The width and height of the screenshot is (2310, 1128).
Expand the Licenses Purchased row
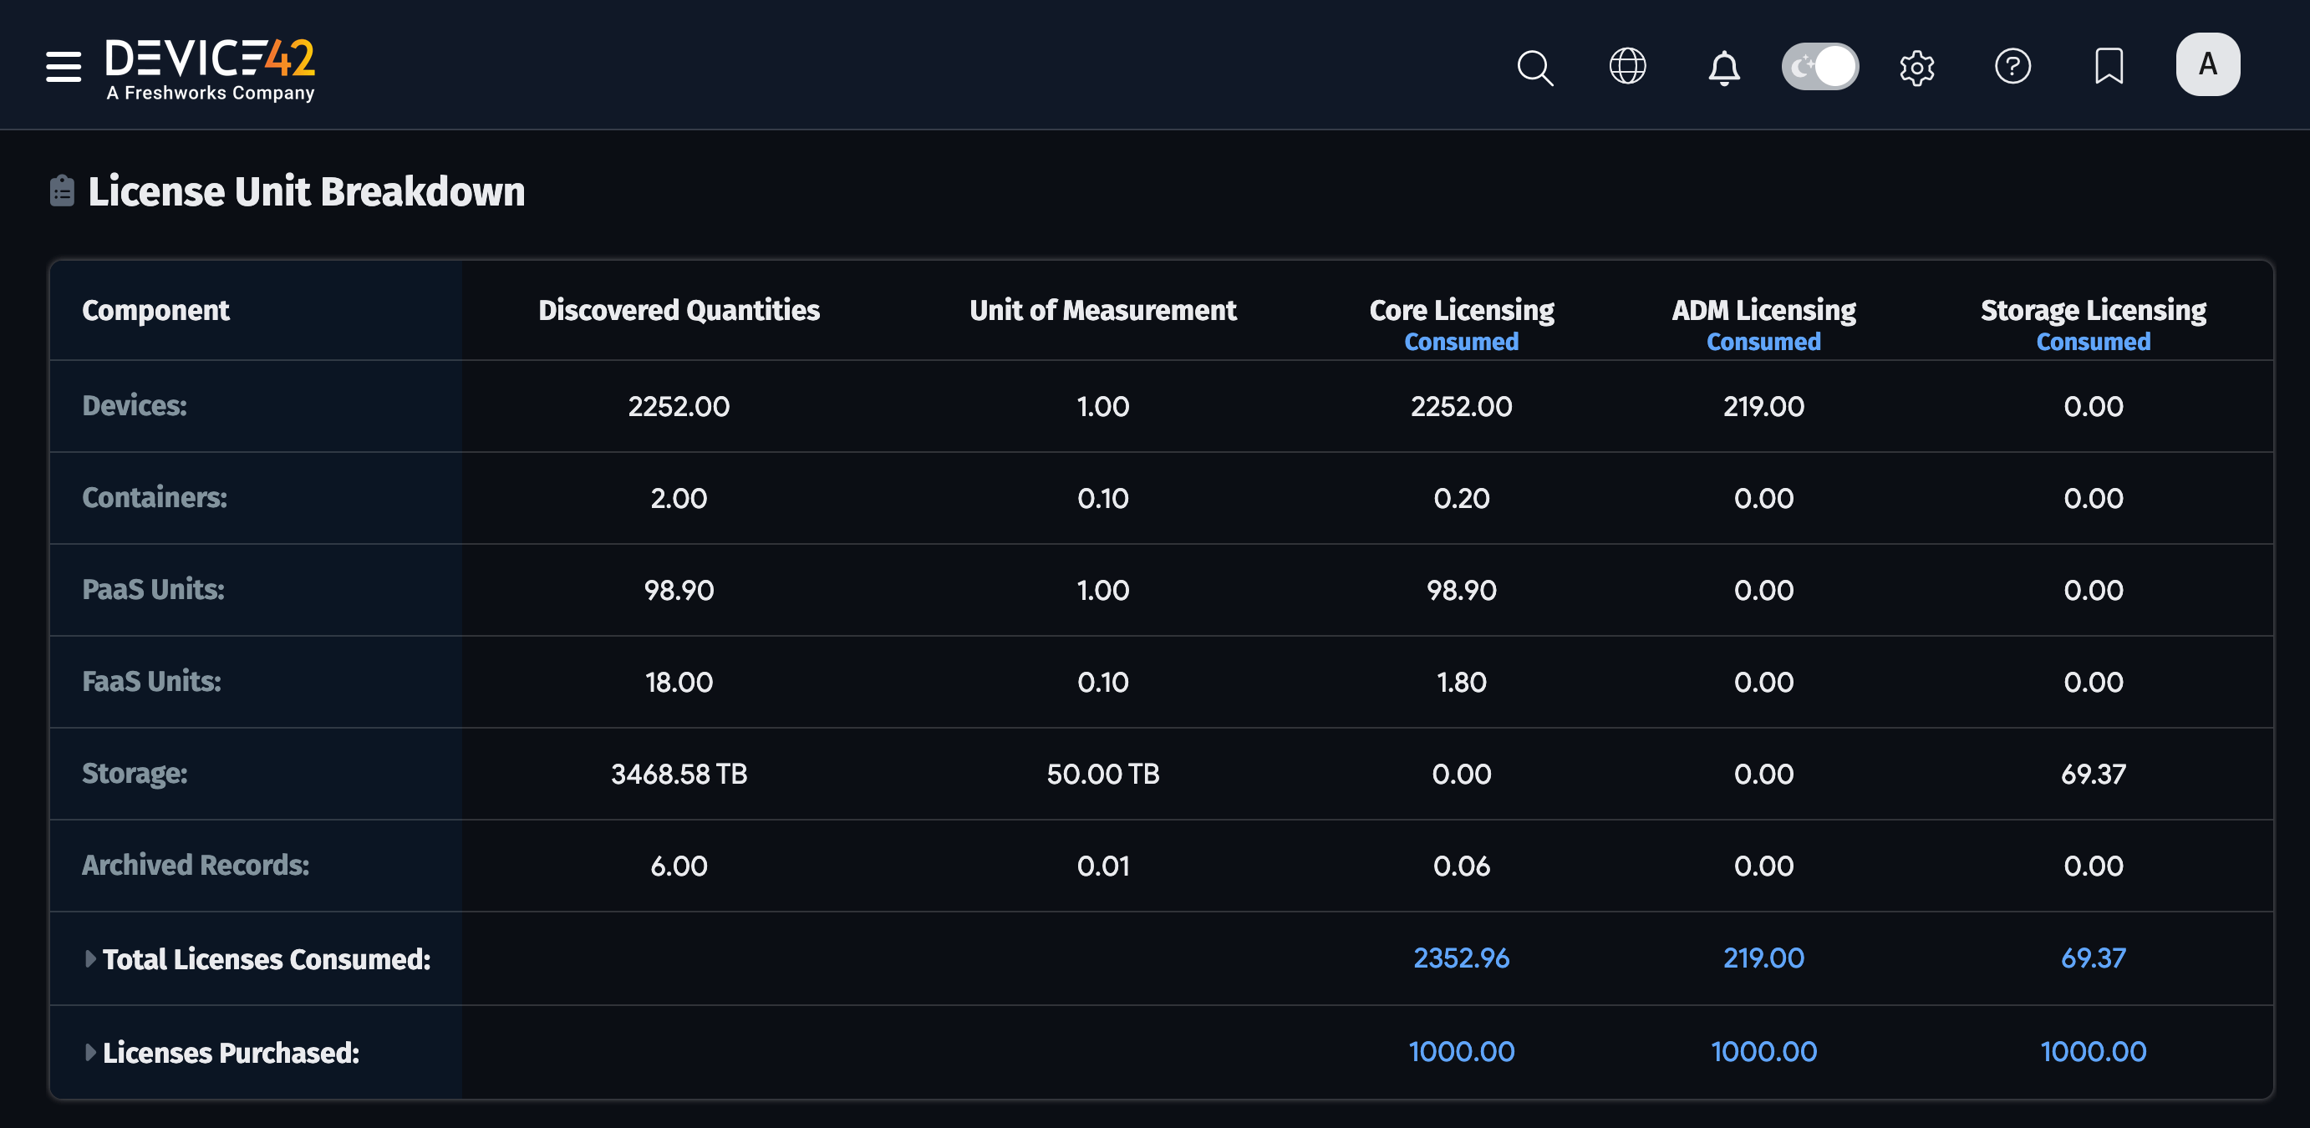tap(90, 1052)
